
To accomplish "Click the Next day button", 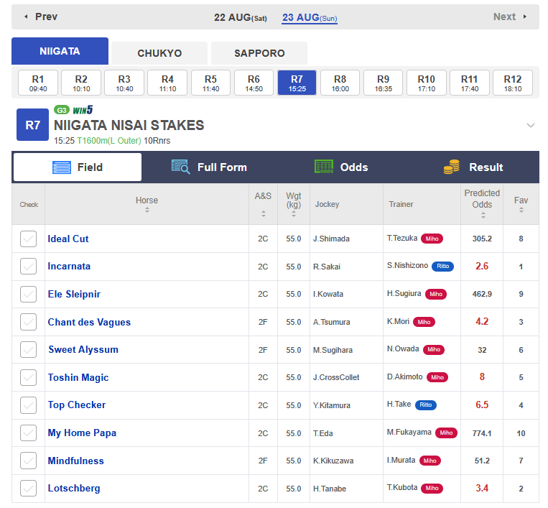I will 510,17.
